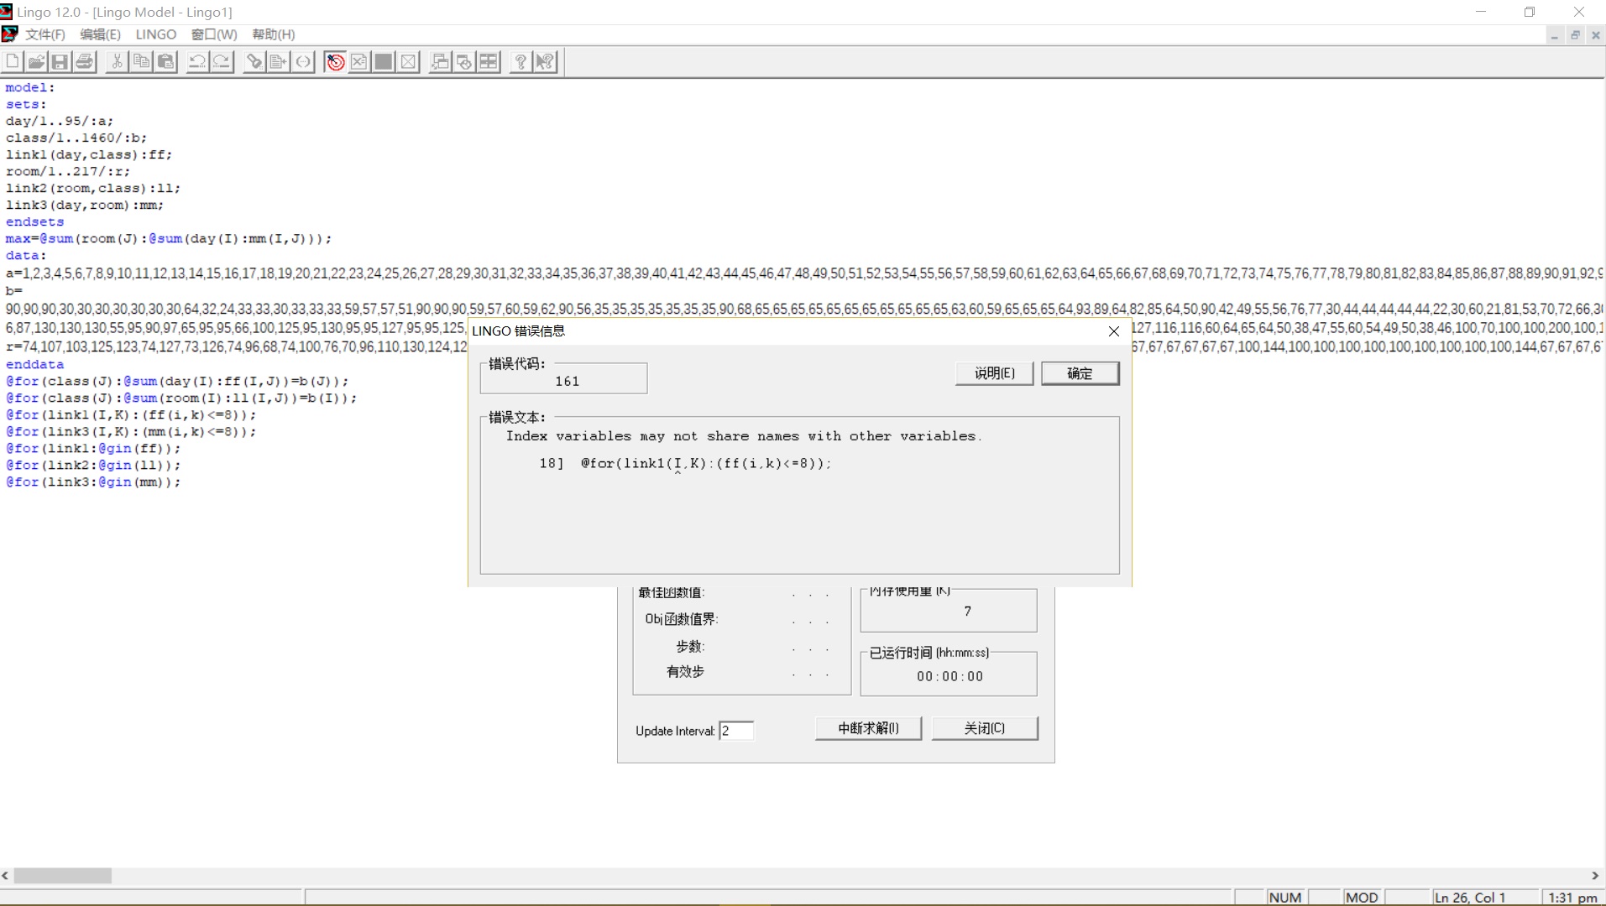Open a file with the folder icon
Image resolution: width=1606 pixels, height=906 pixels.
tap(36, 61)
